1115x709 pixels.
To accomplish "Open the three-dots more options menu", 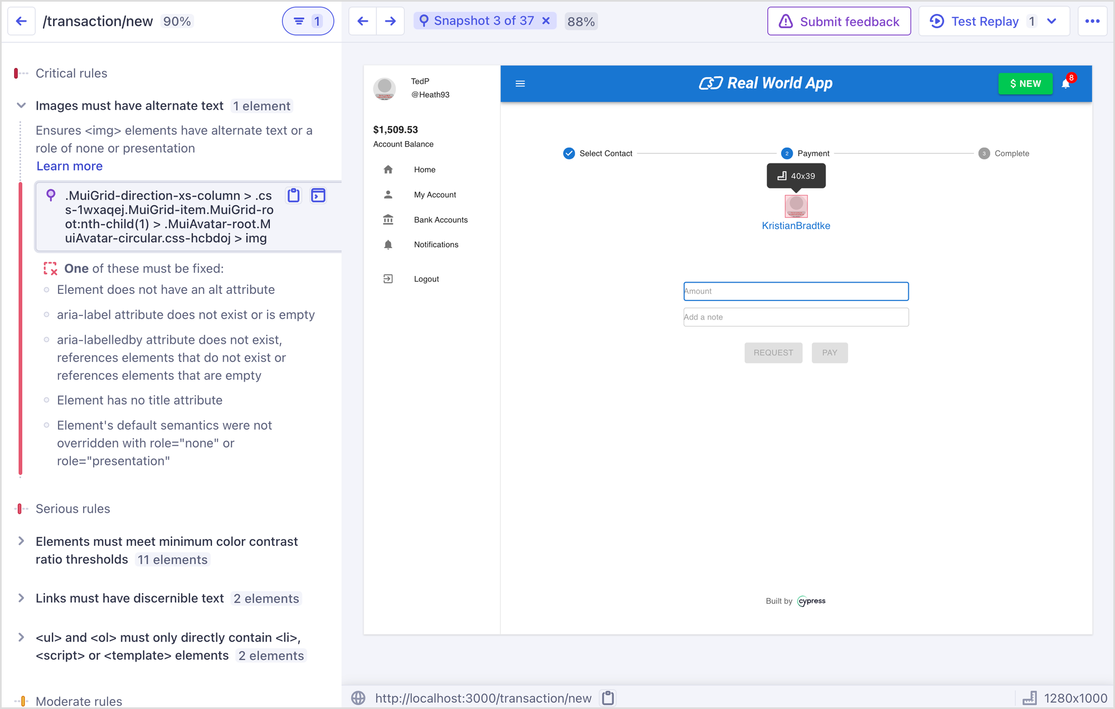I will pyautogui.click(x=1092, y=21).
